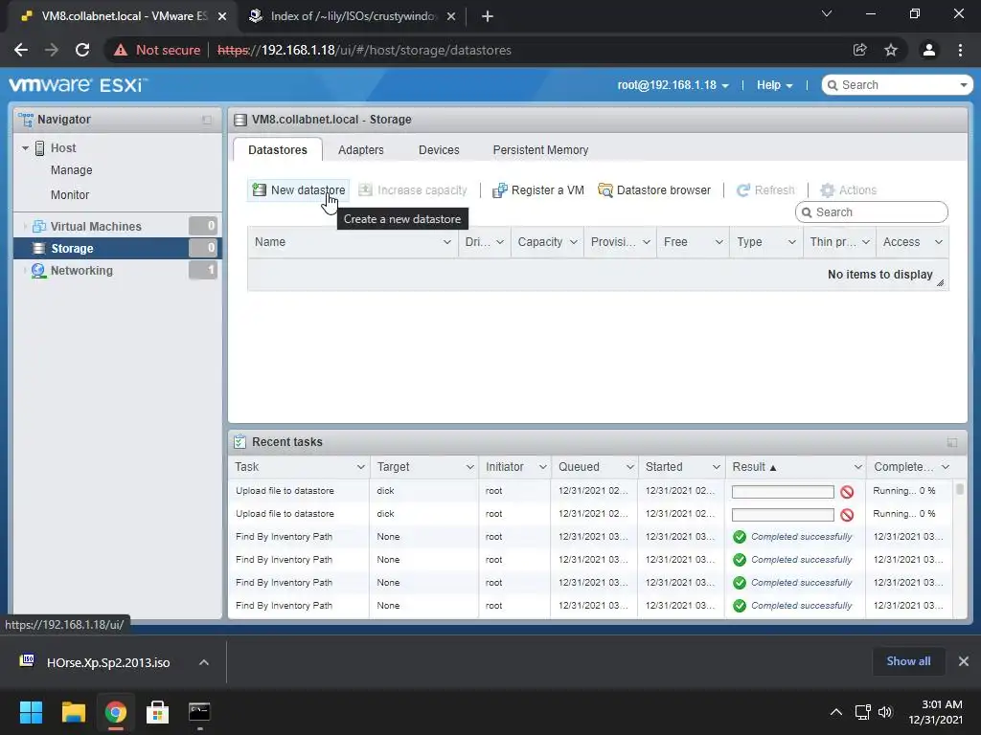Minimize the Recent tasks panel

coord(951,442)
